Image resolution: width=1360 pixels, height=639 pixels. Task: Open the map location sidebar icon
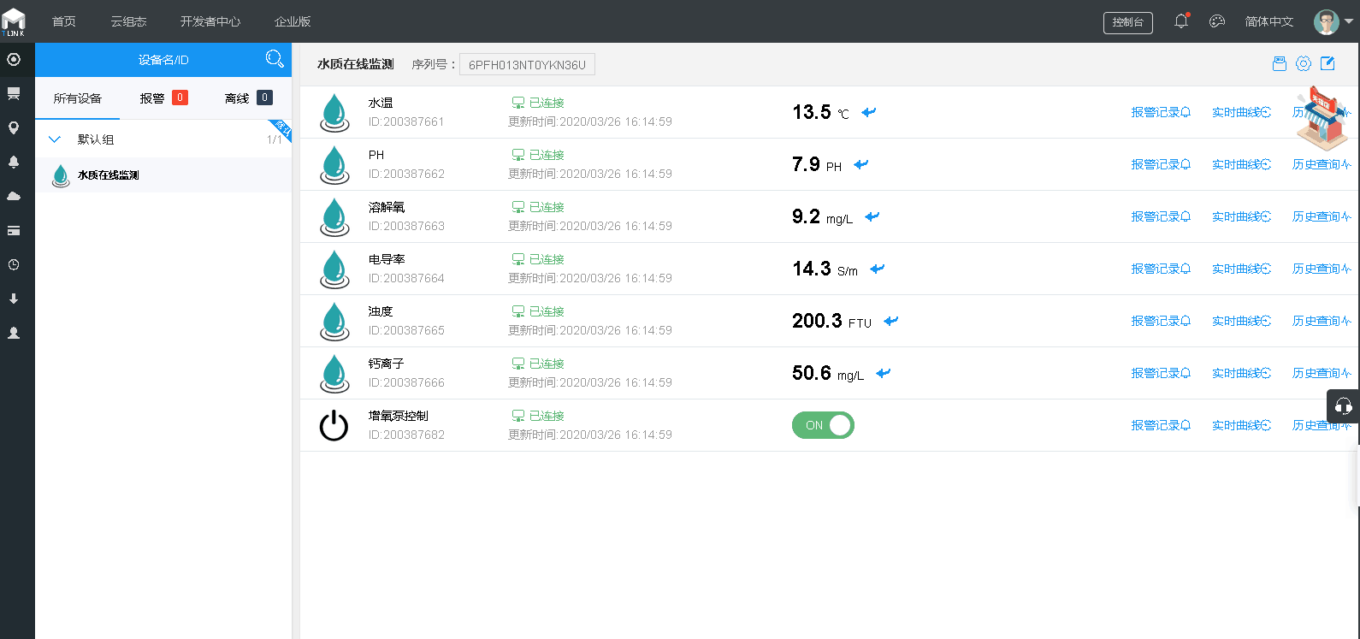click(x=14, y=128)
